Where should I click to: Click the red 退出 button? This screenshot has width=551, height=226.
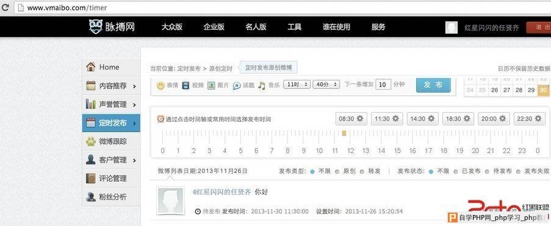pos(538,27)
